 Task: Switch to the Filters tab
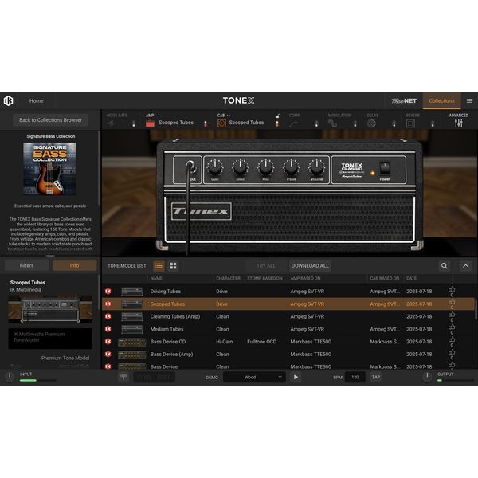click(x=26, y=265)
